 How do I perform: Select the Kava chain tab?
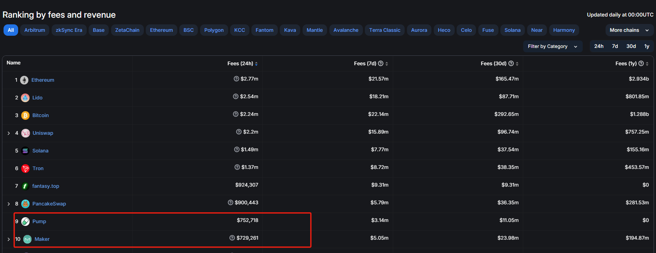(x=290, y=30)
